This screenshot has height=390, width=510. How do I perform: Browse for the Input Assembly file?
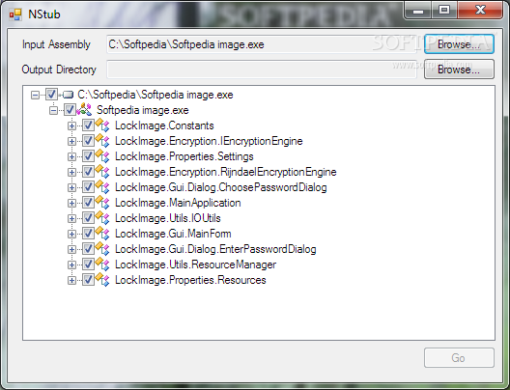coord(459,44)
